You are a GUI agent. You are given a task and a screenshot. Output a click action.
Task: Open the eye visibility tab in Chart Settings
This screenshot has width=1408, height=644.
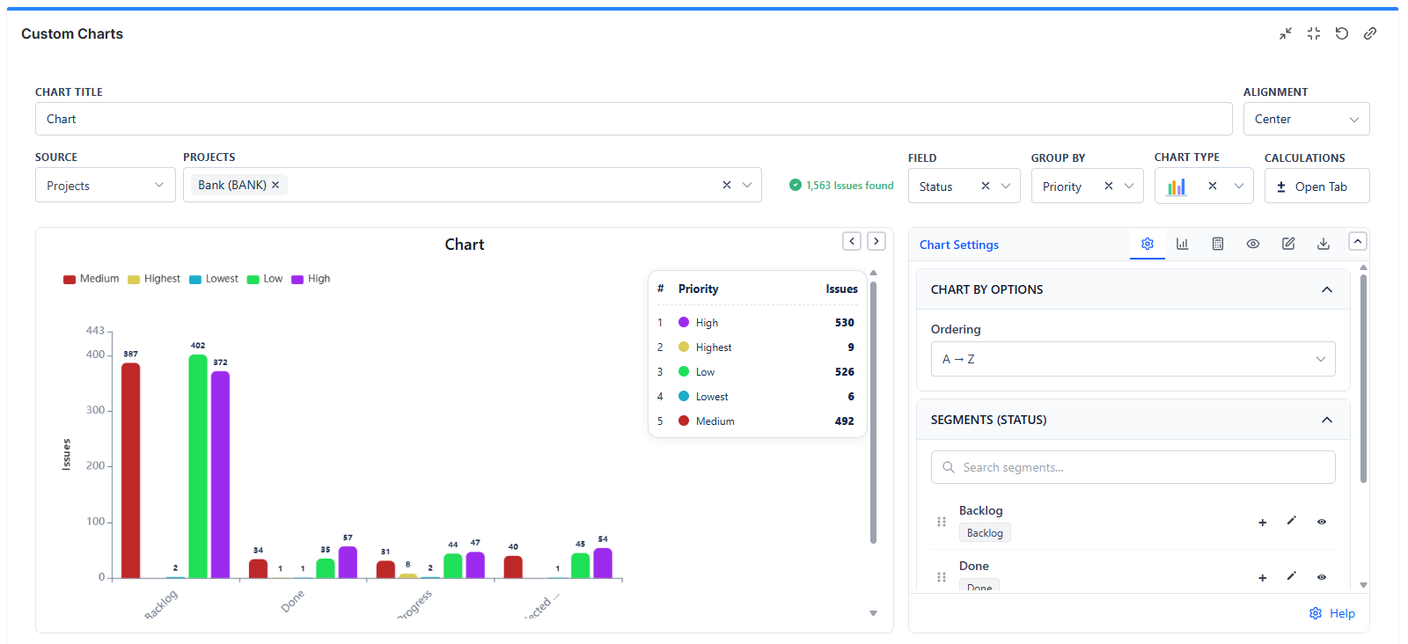pos(1253,244)
